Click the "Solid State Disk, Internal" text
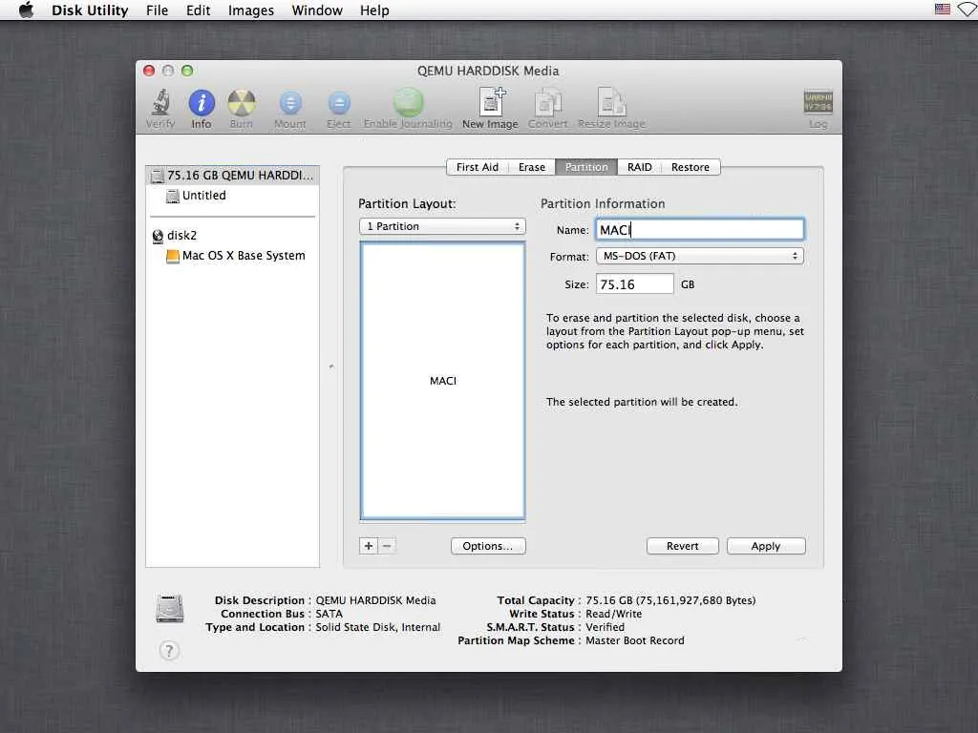Image resolution: width=978 pixels, height=733 pixels. click(377, 627)
